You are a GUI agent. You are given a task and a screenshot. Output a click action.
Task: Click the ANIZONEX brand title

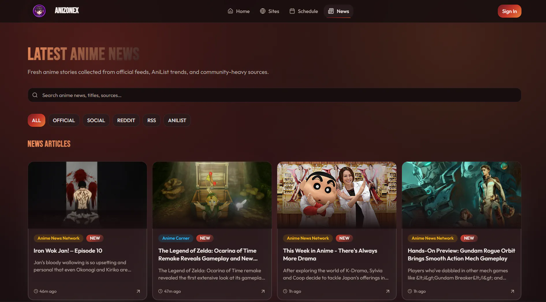(x=67, y=11)
